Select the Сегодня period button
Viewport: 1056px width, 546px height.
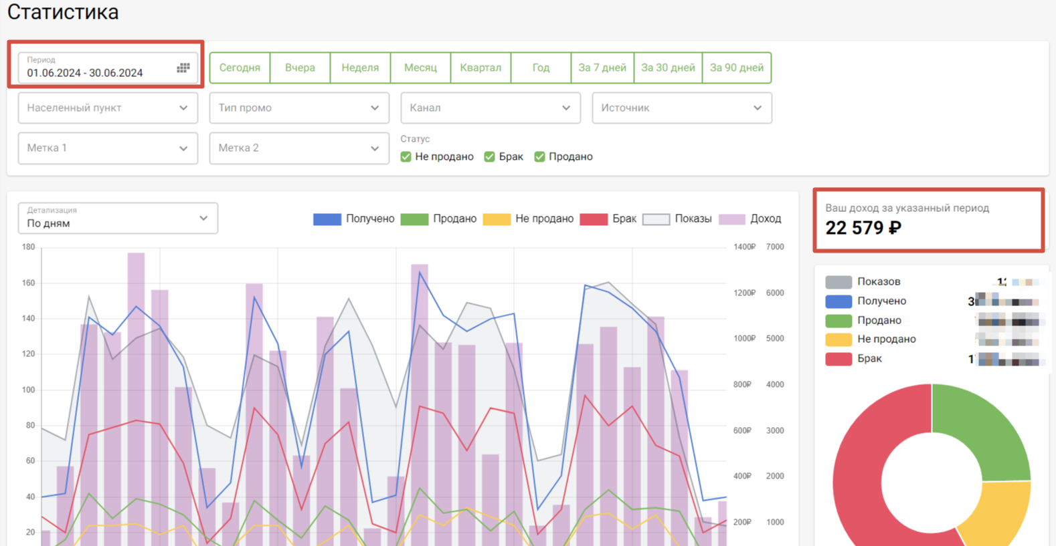240,67
